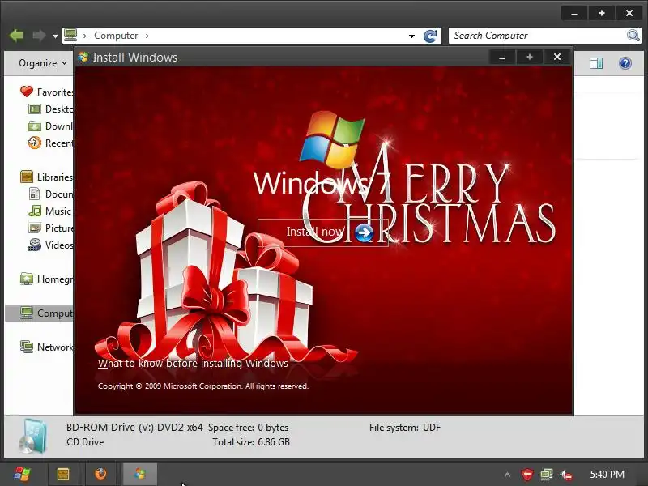The image size is (648, 486).
Task: Open Videos library in sidebar
Action: pyautogui.click(x=51, y=245)
